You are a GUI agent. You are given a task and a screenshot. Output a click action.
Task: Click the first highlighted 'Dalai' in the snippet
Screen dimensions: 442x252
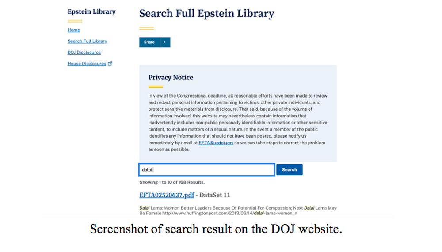(145, 208)
